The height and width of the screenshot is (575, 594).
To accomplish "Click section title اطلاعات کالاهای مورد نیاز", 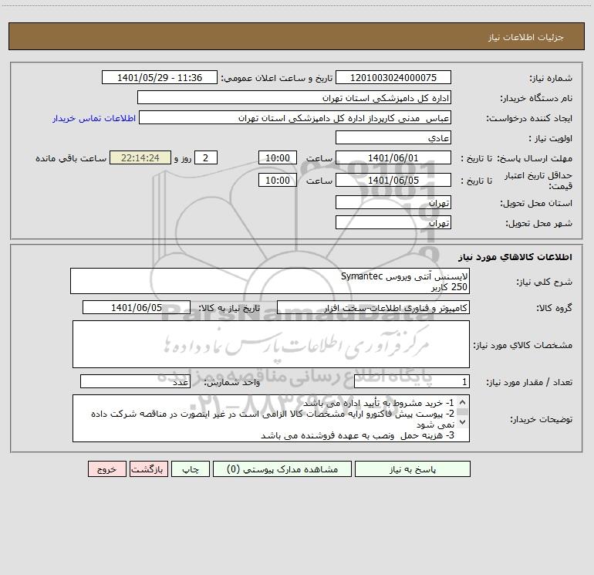I will 515,257.
